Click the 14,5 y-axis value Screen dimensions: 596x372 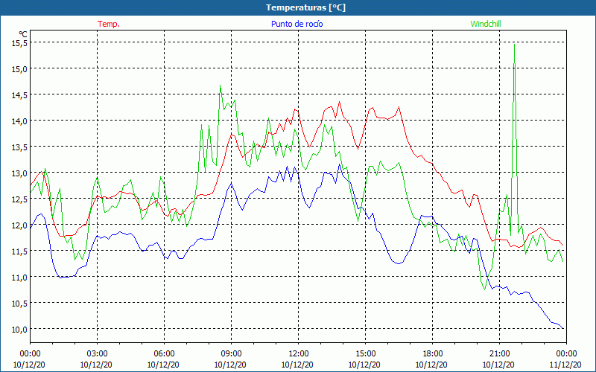coord(19,95)
